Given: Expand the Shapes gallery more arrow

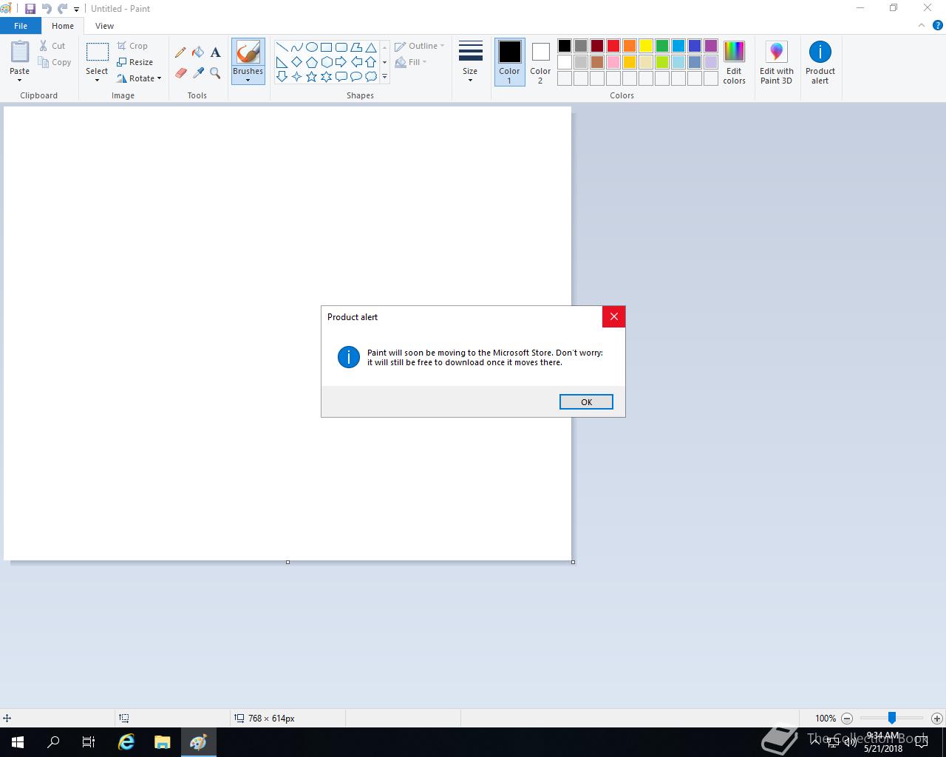Looking at the screenshot, I should tap(384, 76).
